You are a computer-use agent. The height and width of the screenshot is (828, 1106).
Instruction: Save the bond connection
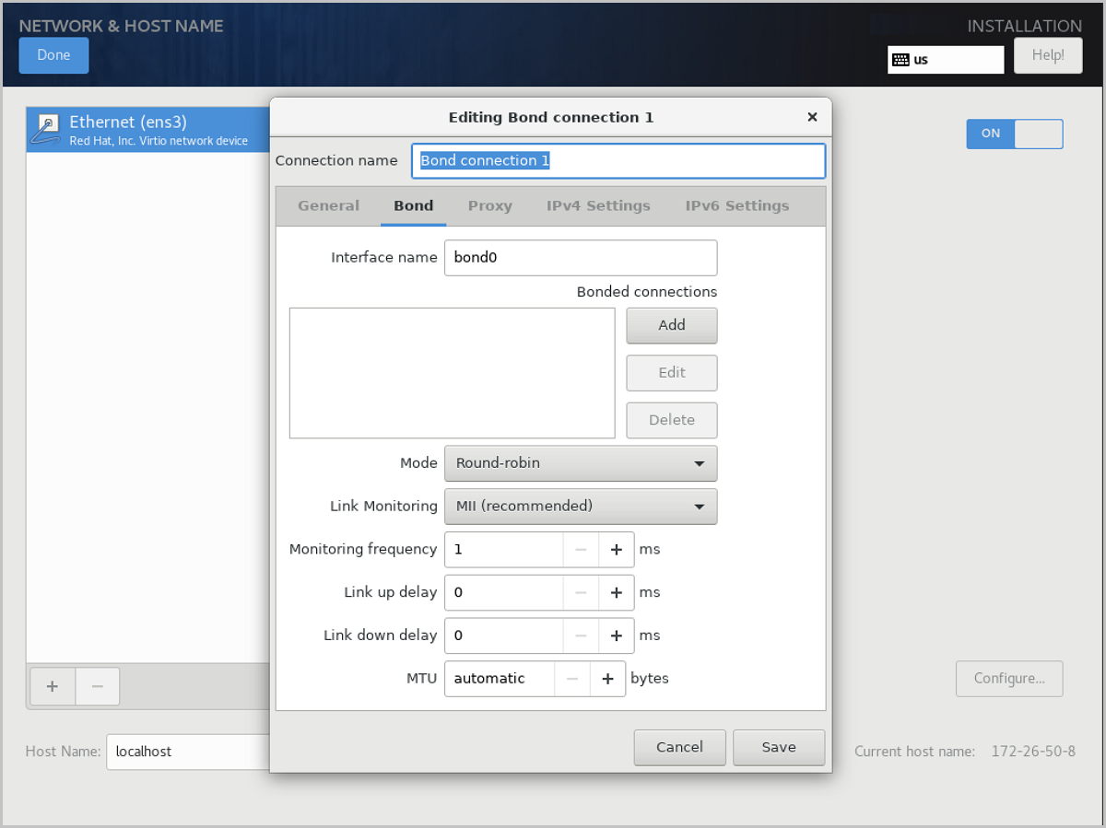[778, 747]
